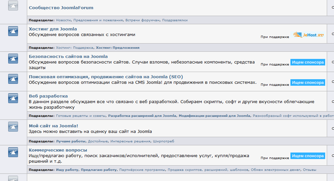Open the JeHost.ru sponsor logo
Viewport: 334px width, 181px height.
point(308,35)
